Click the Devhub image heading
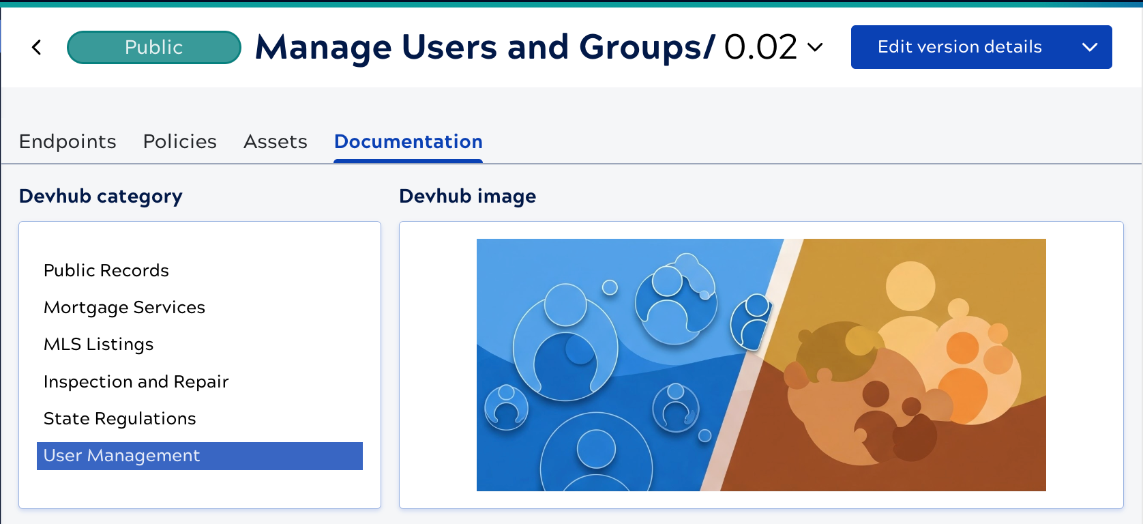 pyautogui.click(x=467, y=196)
